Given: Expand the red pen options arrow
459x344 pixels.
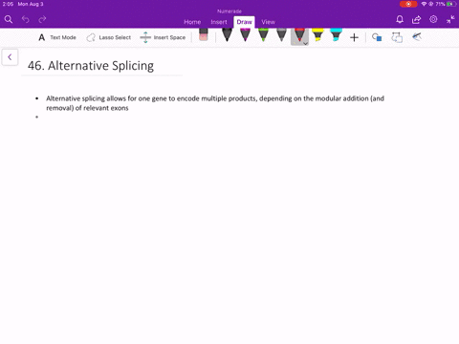Looking at the screenshot, I should point(305,43).
